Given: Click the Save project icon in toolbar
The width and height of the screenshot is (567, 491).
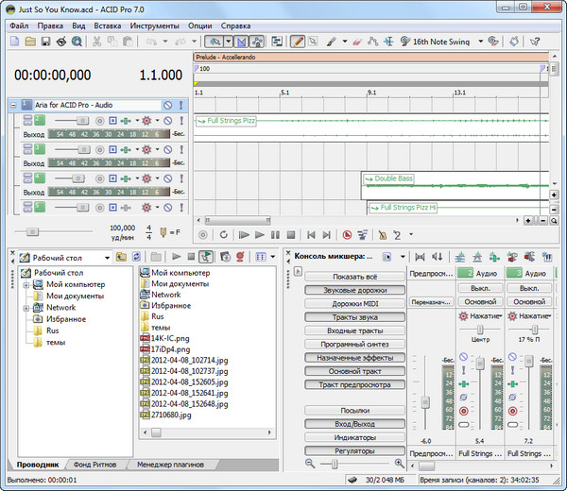Looking at the screenshot, I should (x=45, y=42).
